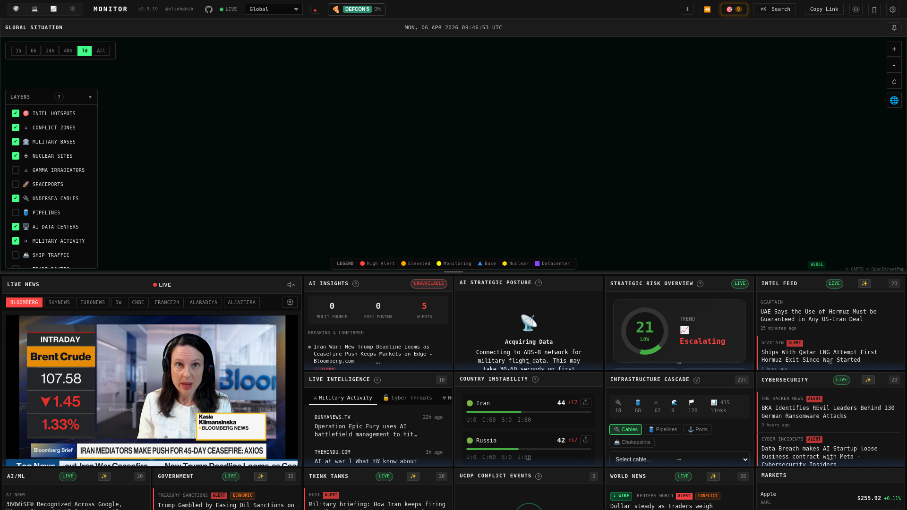Switch to the laptop tech variant icon
The height and width of the screenshot is (510, 907).
(x=35, y=9)
